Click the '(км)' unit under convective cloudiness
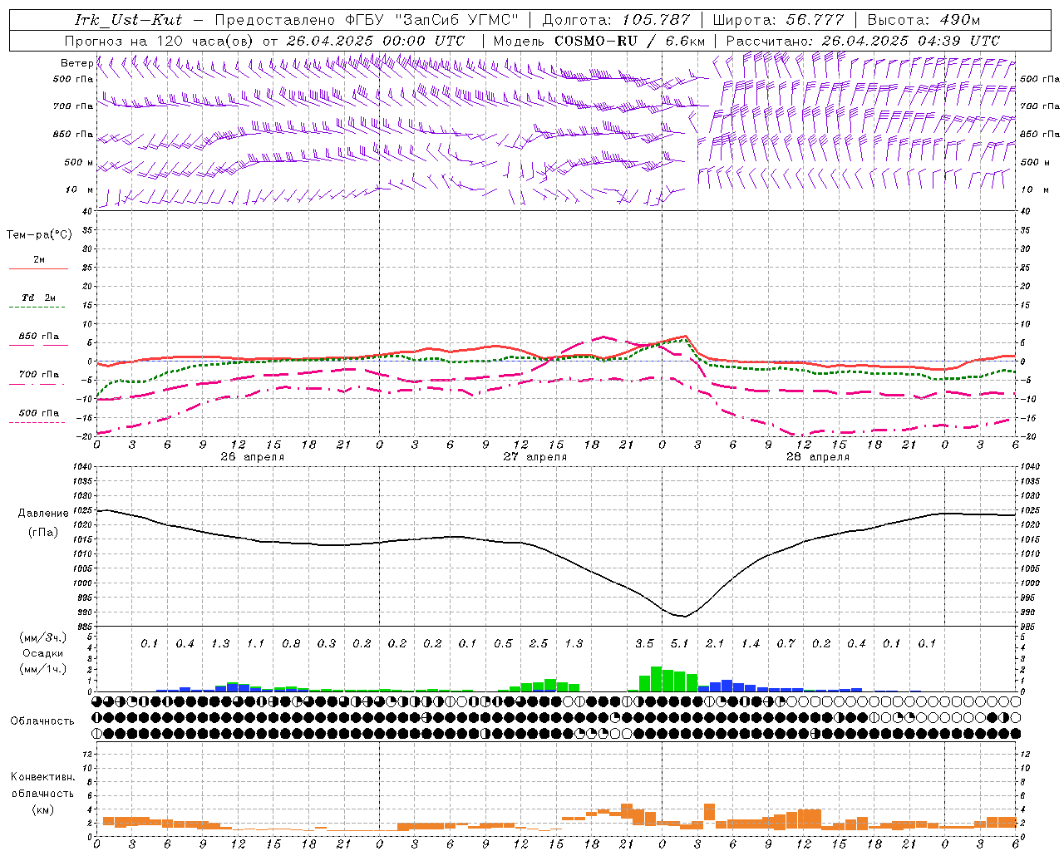1064x851 pixels. pos(43,809)
